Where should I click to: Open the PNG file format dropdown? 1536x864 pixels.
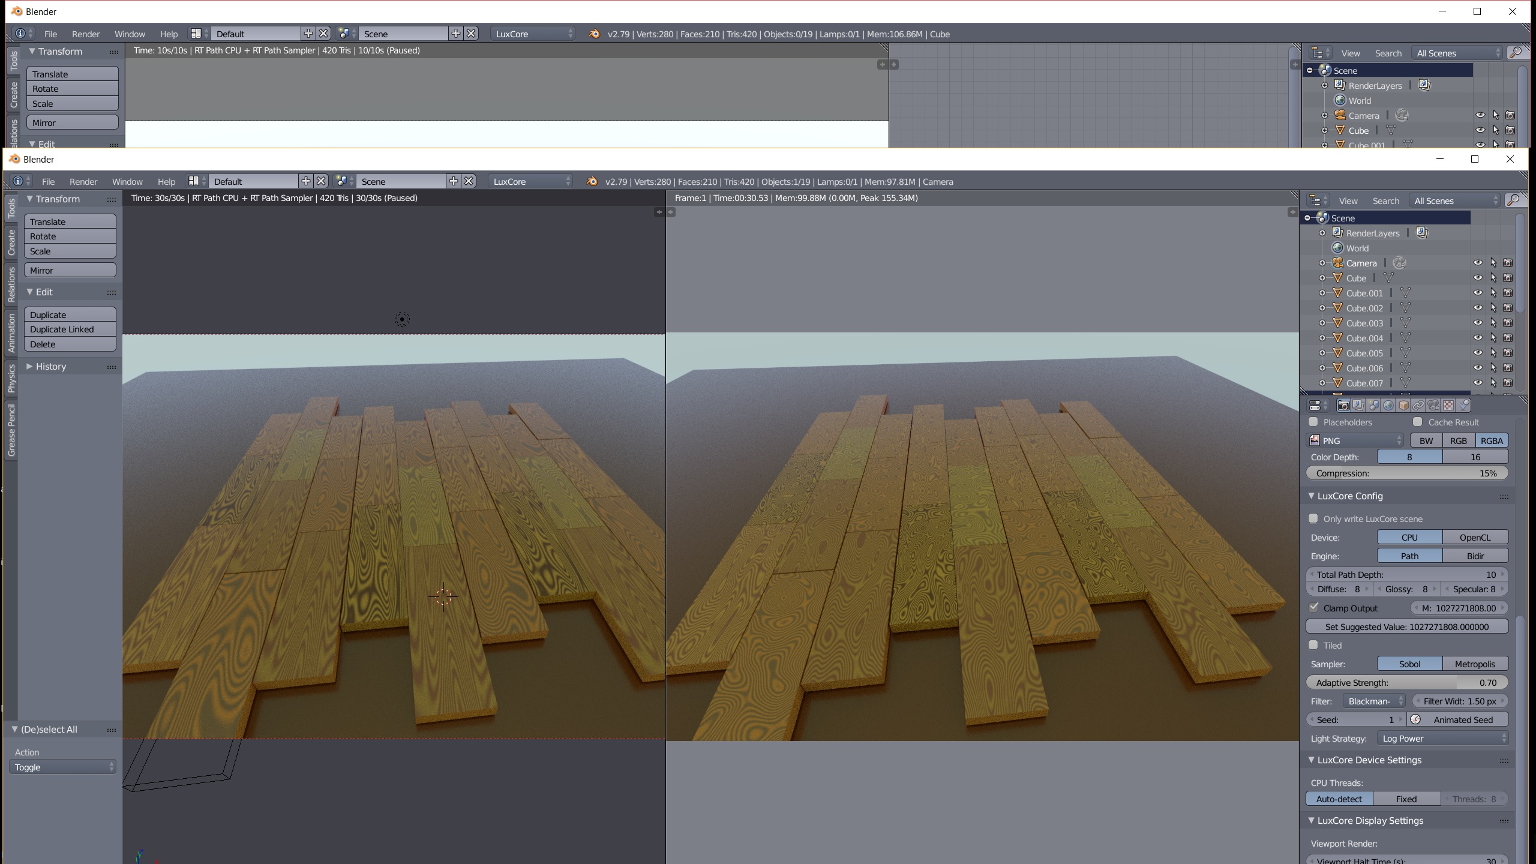pos(1355,440)
